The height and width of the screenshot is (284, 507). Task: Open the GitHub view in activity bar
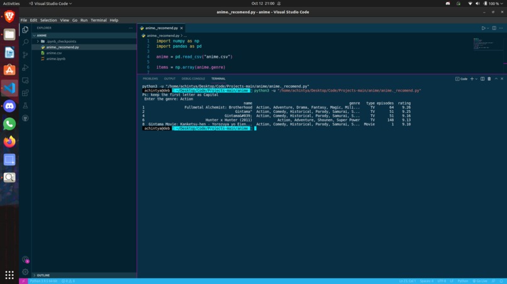[25, 118]
